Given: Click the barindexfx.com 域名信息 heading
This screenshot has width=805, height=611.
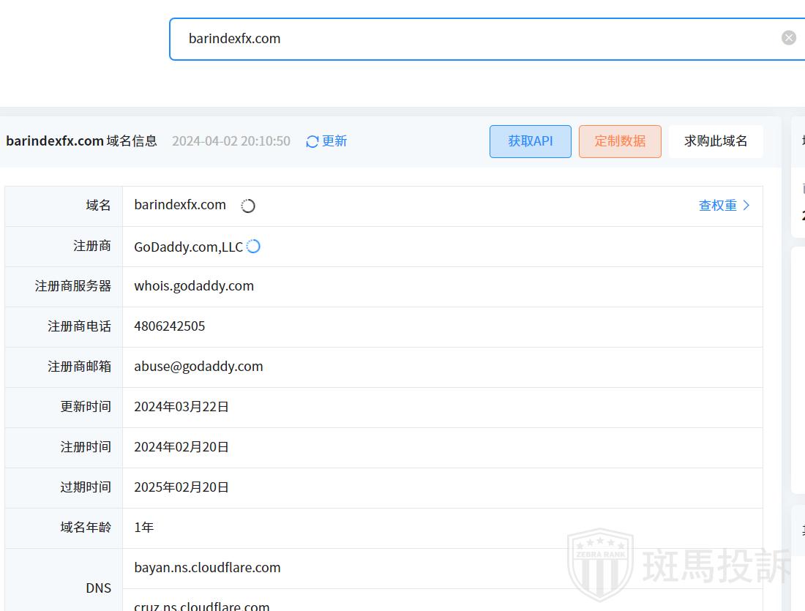Looking at the screenshot, I should point(81,141).
